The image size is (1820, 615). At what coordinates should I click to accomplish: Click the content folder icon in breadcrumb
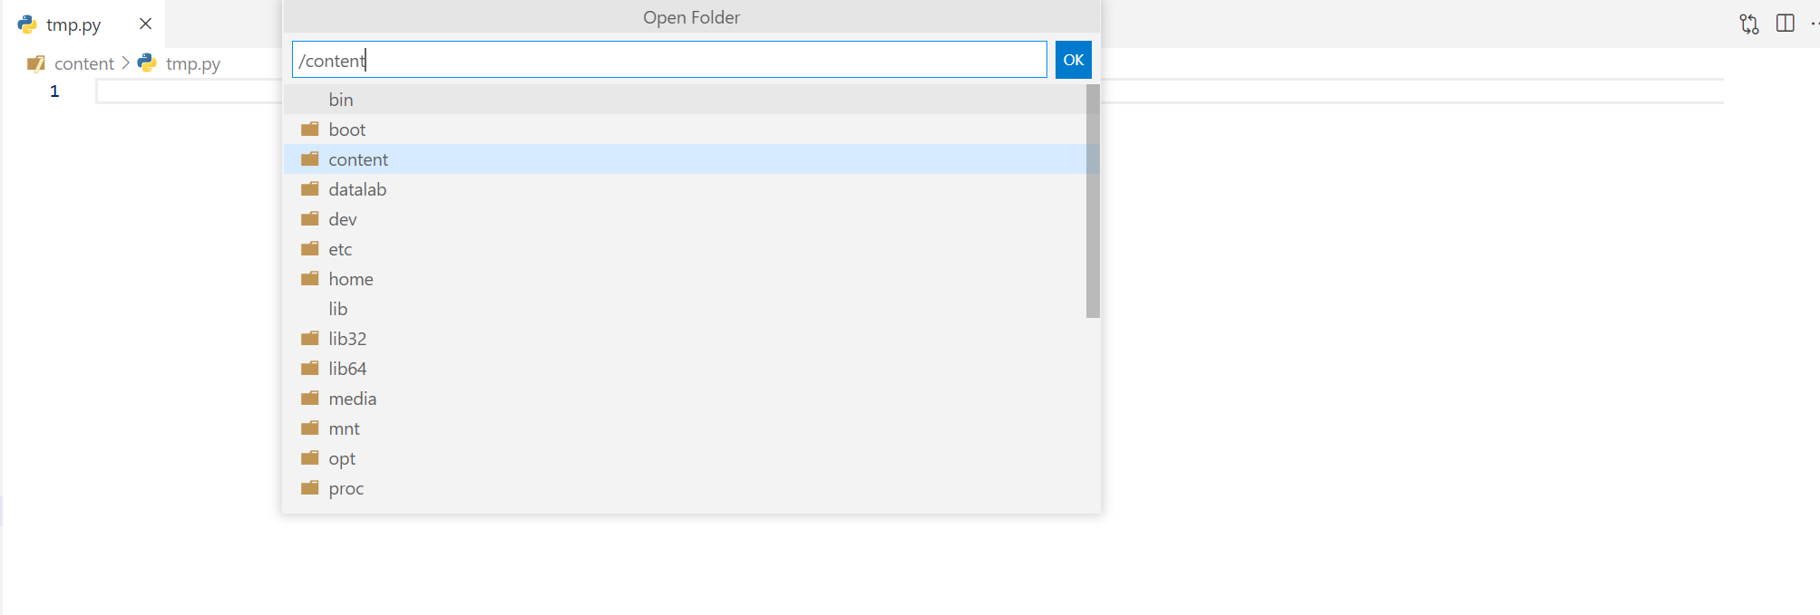pyautogui.click(x=36, y=63)
